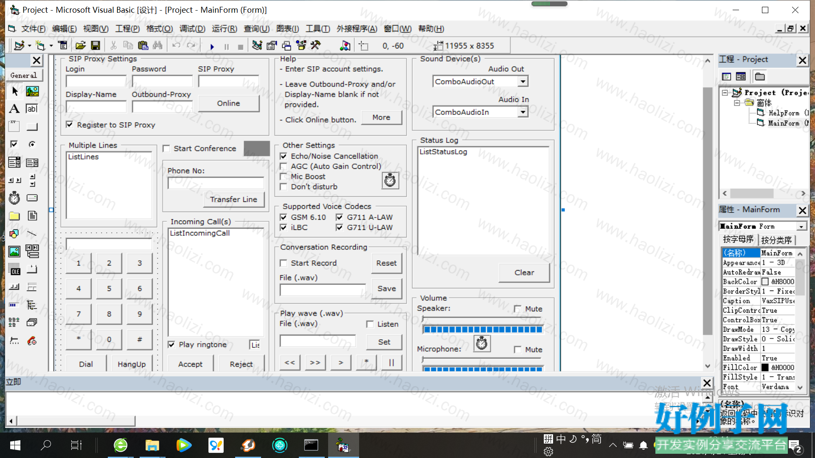Click the Transfer Line button
The height and width of the screenshot is (458, 815).
pyautogui.click(x=233, y=199)
